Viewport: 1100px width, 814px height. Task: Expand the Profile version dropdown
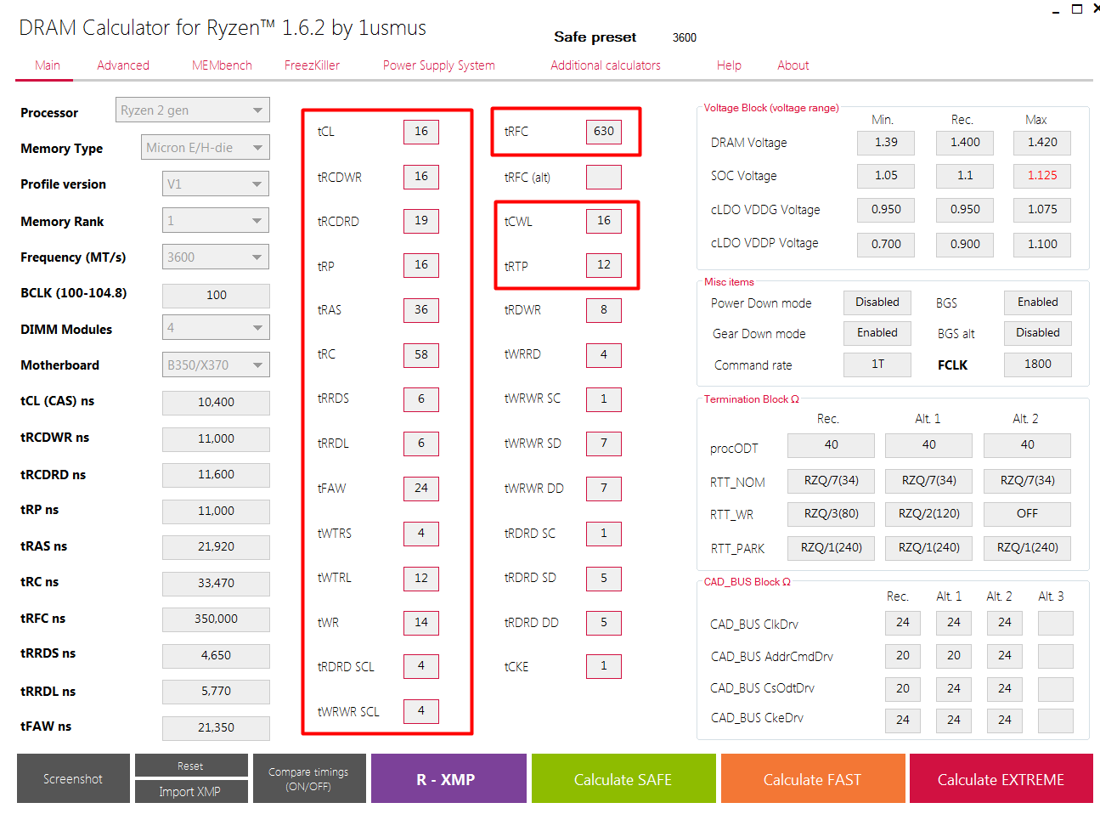(x=216, y=184)
